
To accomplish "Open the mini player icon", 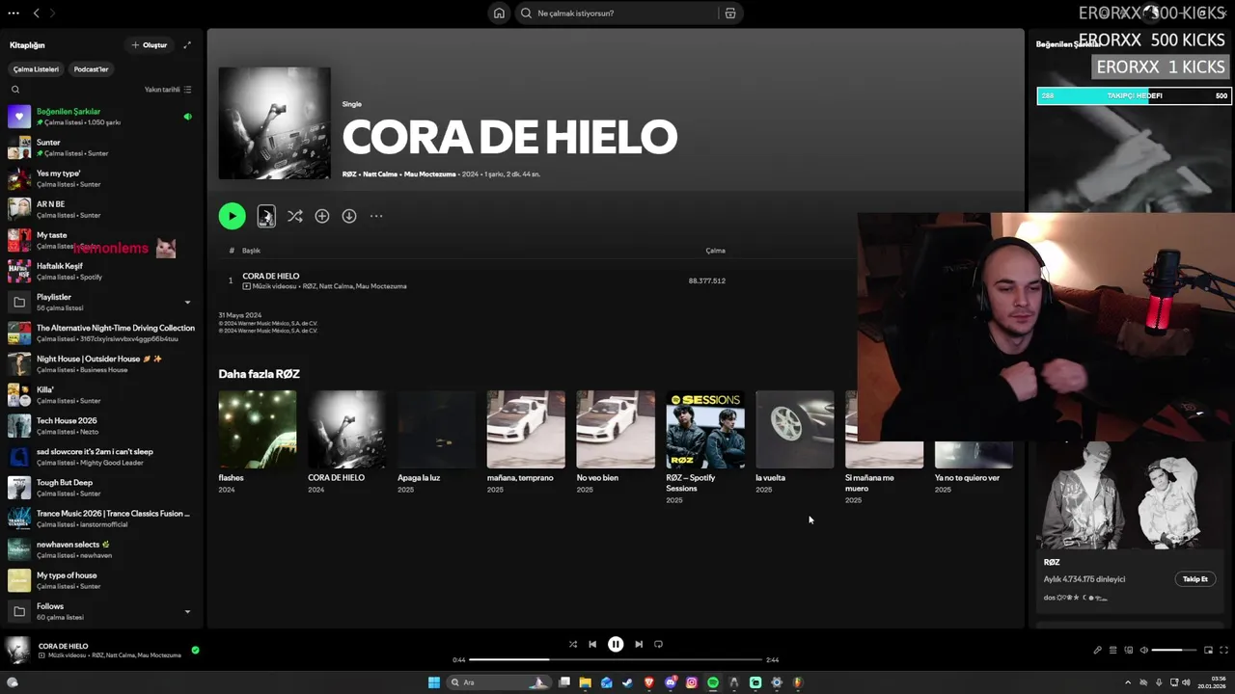I will pos(1208,651).
